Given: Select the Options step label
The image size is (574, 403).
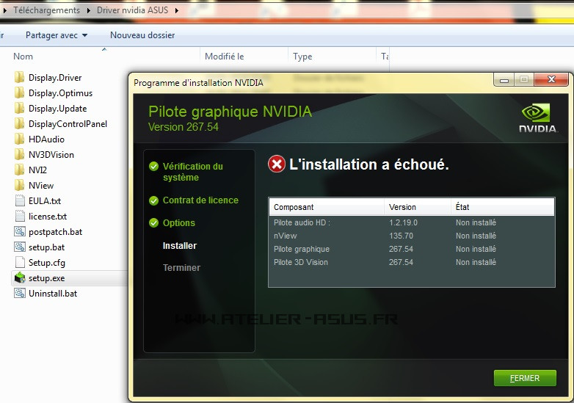Looking at the screenshot, I should tap(179, 223).
